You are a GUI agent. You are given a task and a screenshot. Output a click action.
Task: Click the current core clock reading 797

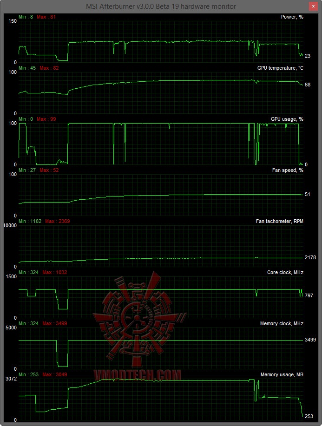point(309,295)
